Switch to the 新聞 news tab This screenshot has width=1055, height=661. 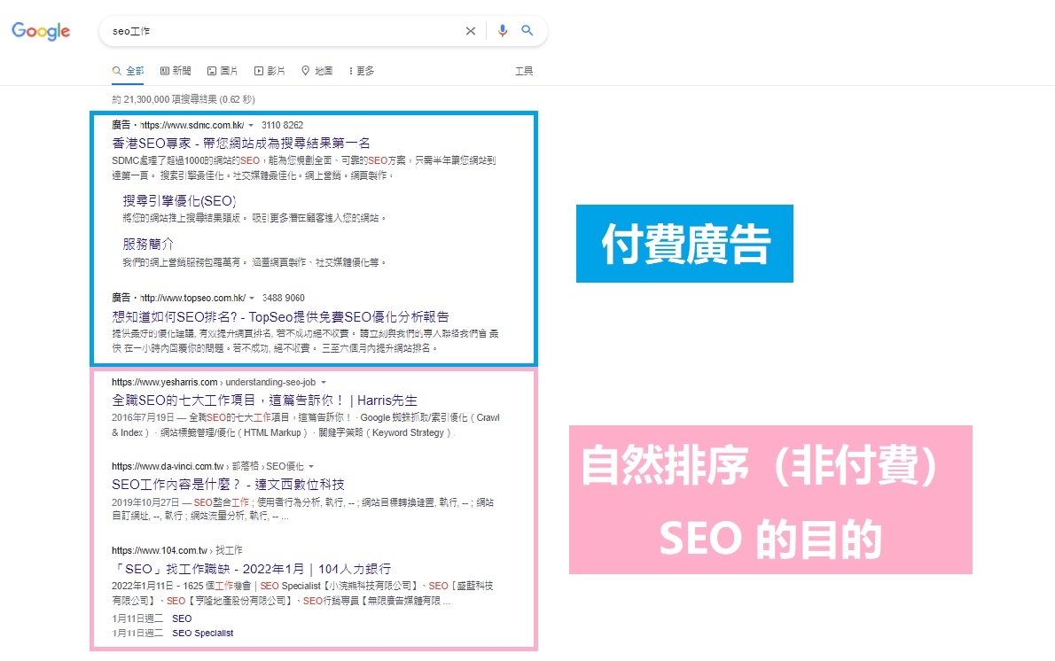(176, 71)
